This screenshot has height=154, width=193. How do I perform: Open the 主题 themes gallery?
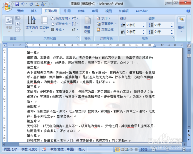(x=9, y=24)
